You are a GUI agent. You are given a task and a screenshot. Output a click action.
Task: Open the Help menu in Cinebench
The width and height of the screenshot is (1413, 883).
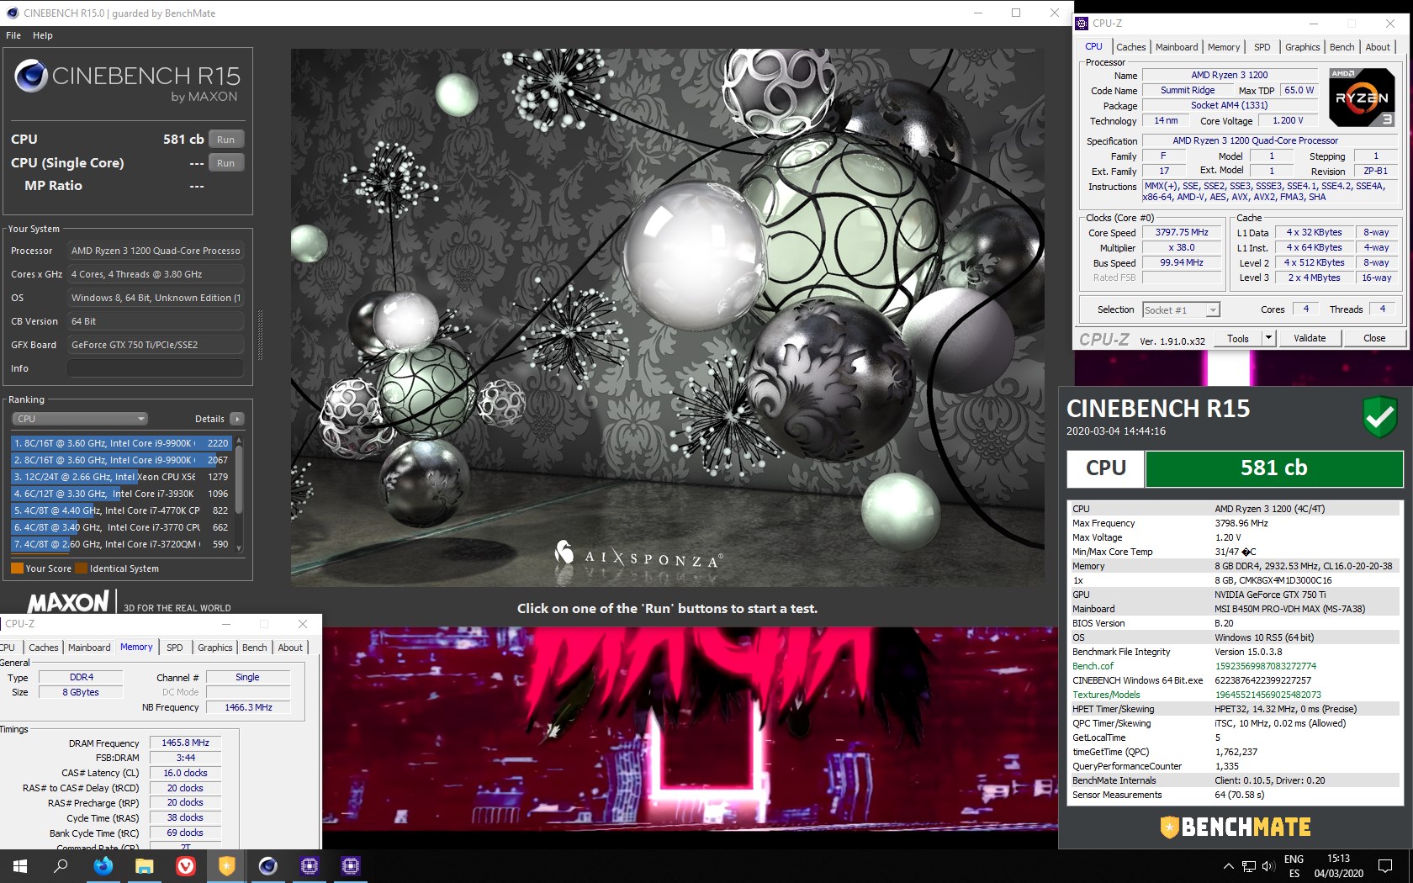tap(43, 35)
